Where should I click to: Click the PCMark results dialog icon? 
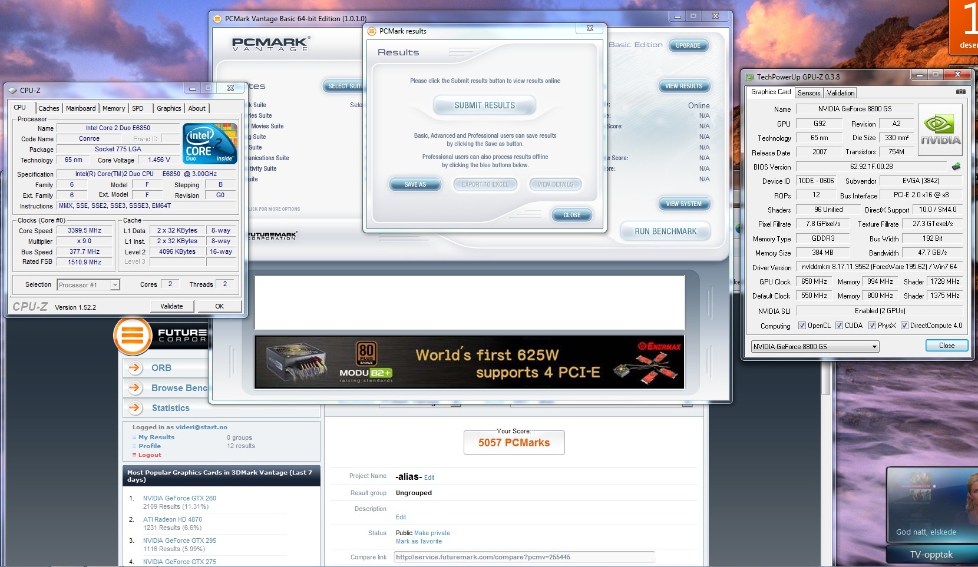372,31
